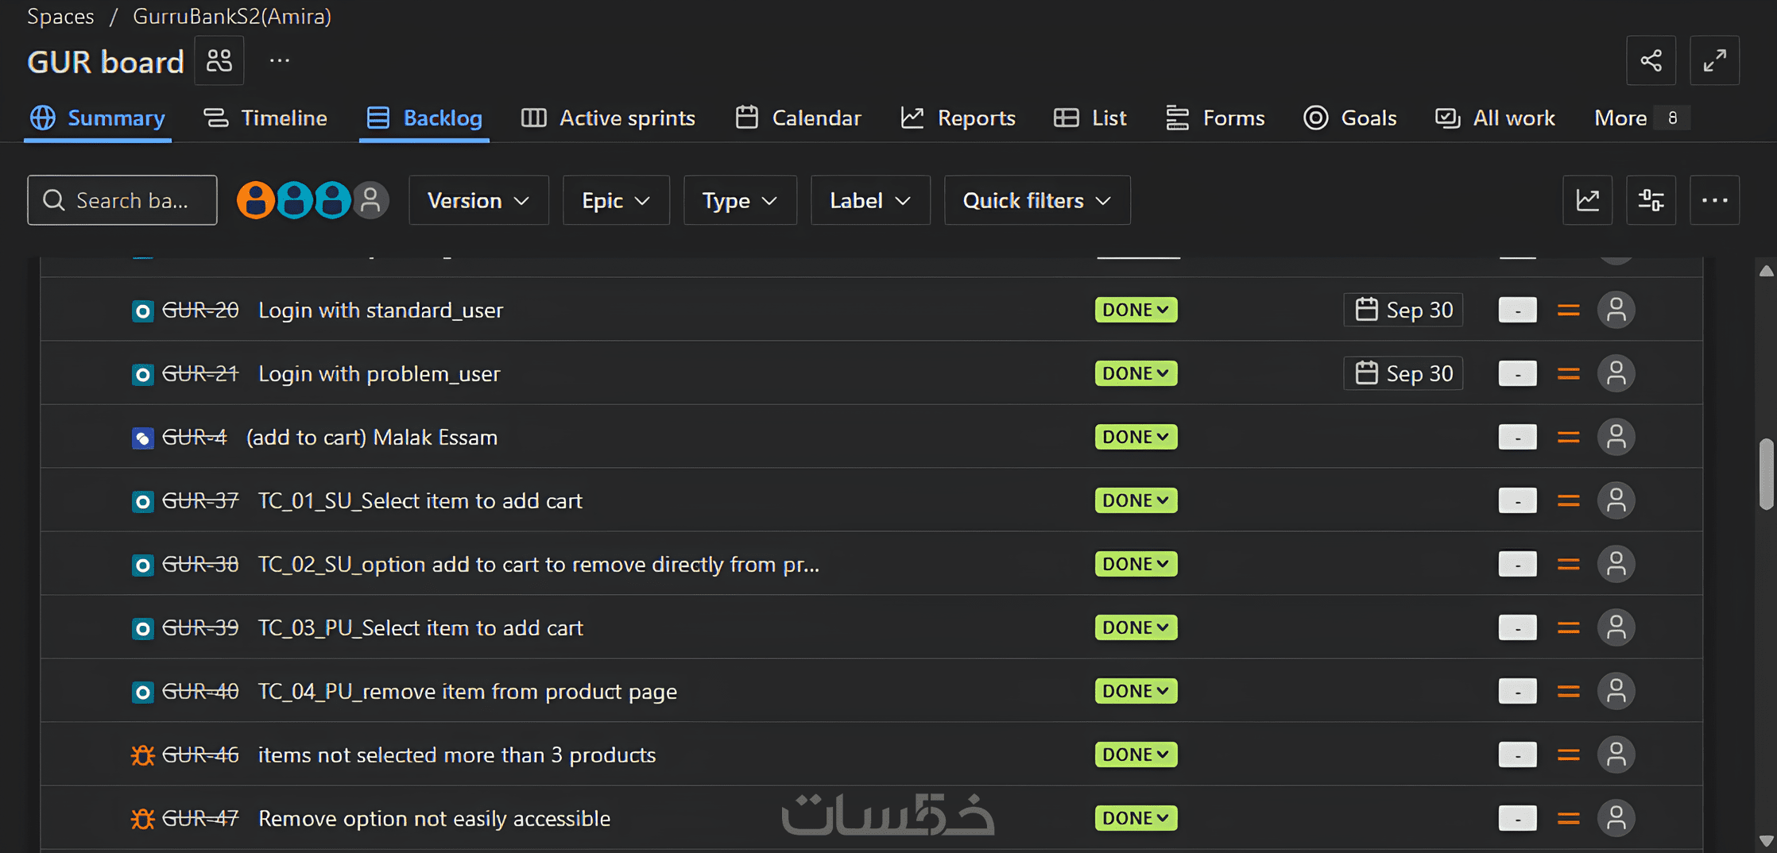This screenshot has width=1777, height=853.
Task: Select 'TC_04_PU_remove item from product page' summary
Action: click(x=468, y=692)
